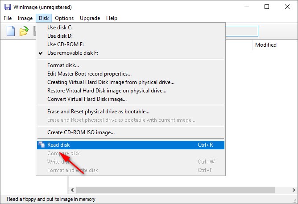Choose Creating Virtual Hard Disk image from physical drive
298x204 pixels.
pyautogui.click(x=131, y=82)
